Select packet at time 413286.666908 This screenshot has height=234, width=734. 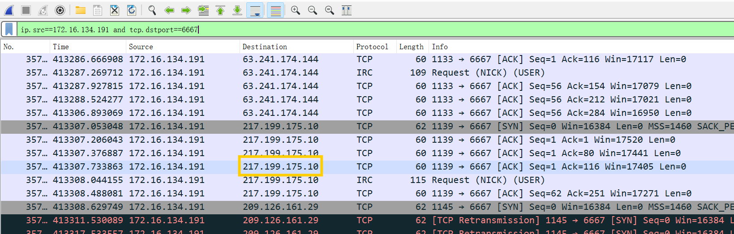tap(367, 59)
